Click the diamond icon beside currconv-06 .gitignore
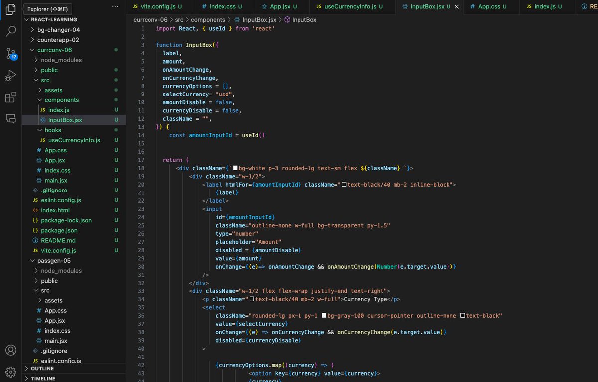The height and width of the screenshot is (382, 598). (x=35, y=190)
